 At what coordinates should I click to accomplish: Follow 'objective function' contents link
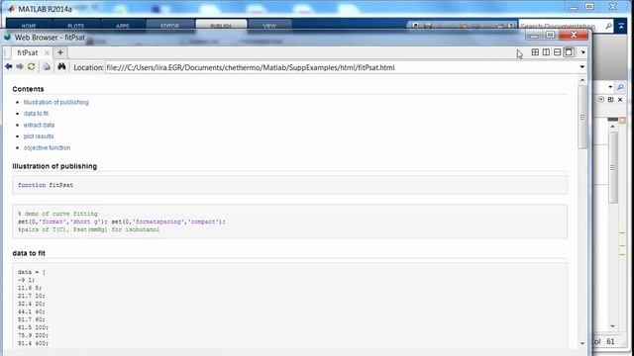coord(47,147)
